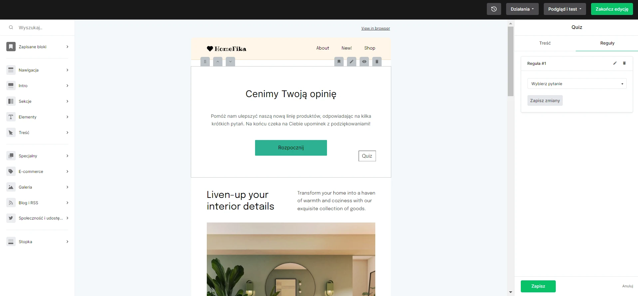Delete Reguła #1 with trash icon
This screenshot has width=638, height=296.
point(624,63)
